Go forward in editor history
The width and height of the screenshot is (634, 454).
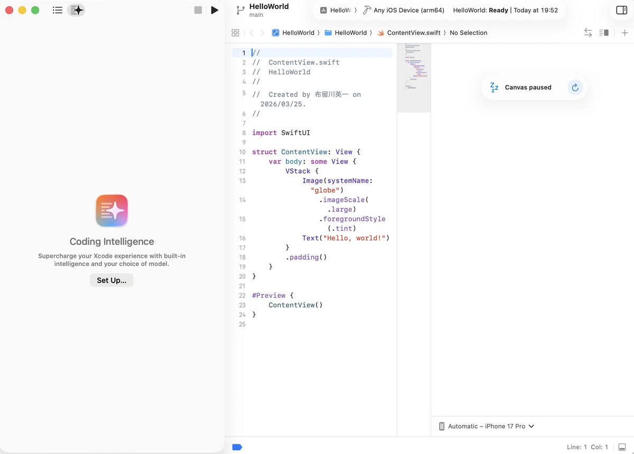tap(262, 33)
